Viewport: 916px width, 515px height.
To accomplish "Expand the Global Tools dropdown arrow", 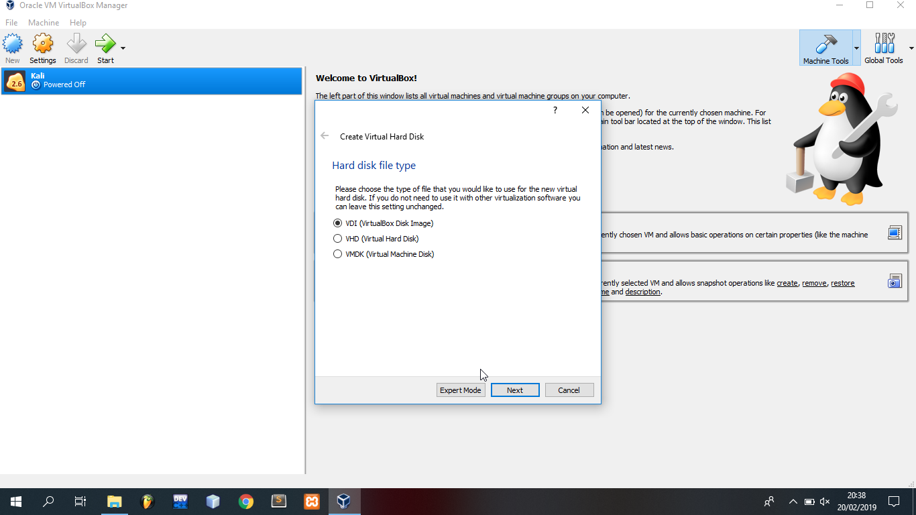I will [x=911, y=48].
